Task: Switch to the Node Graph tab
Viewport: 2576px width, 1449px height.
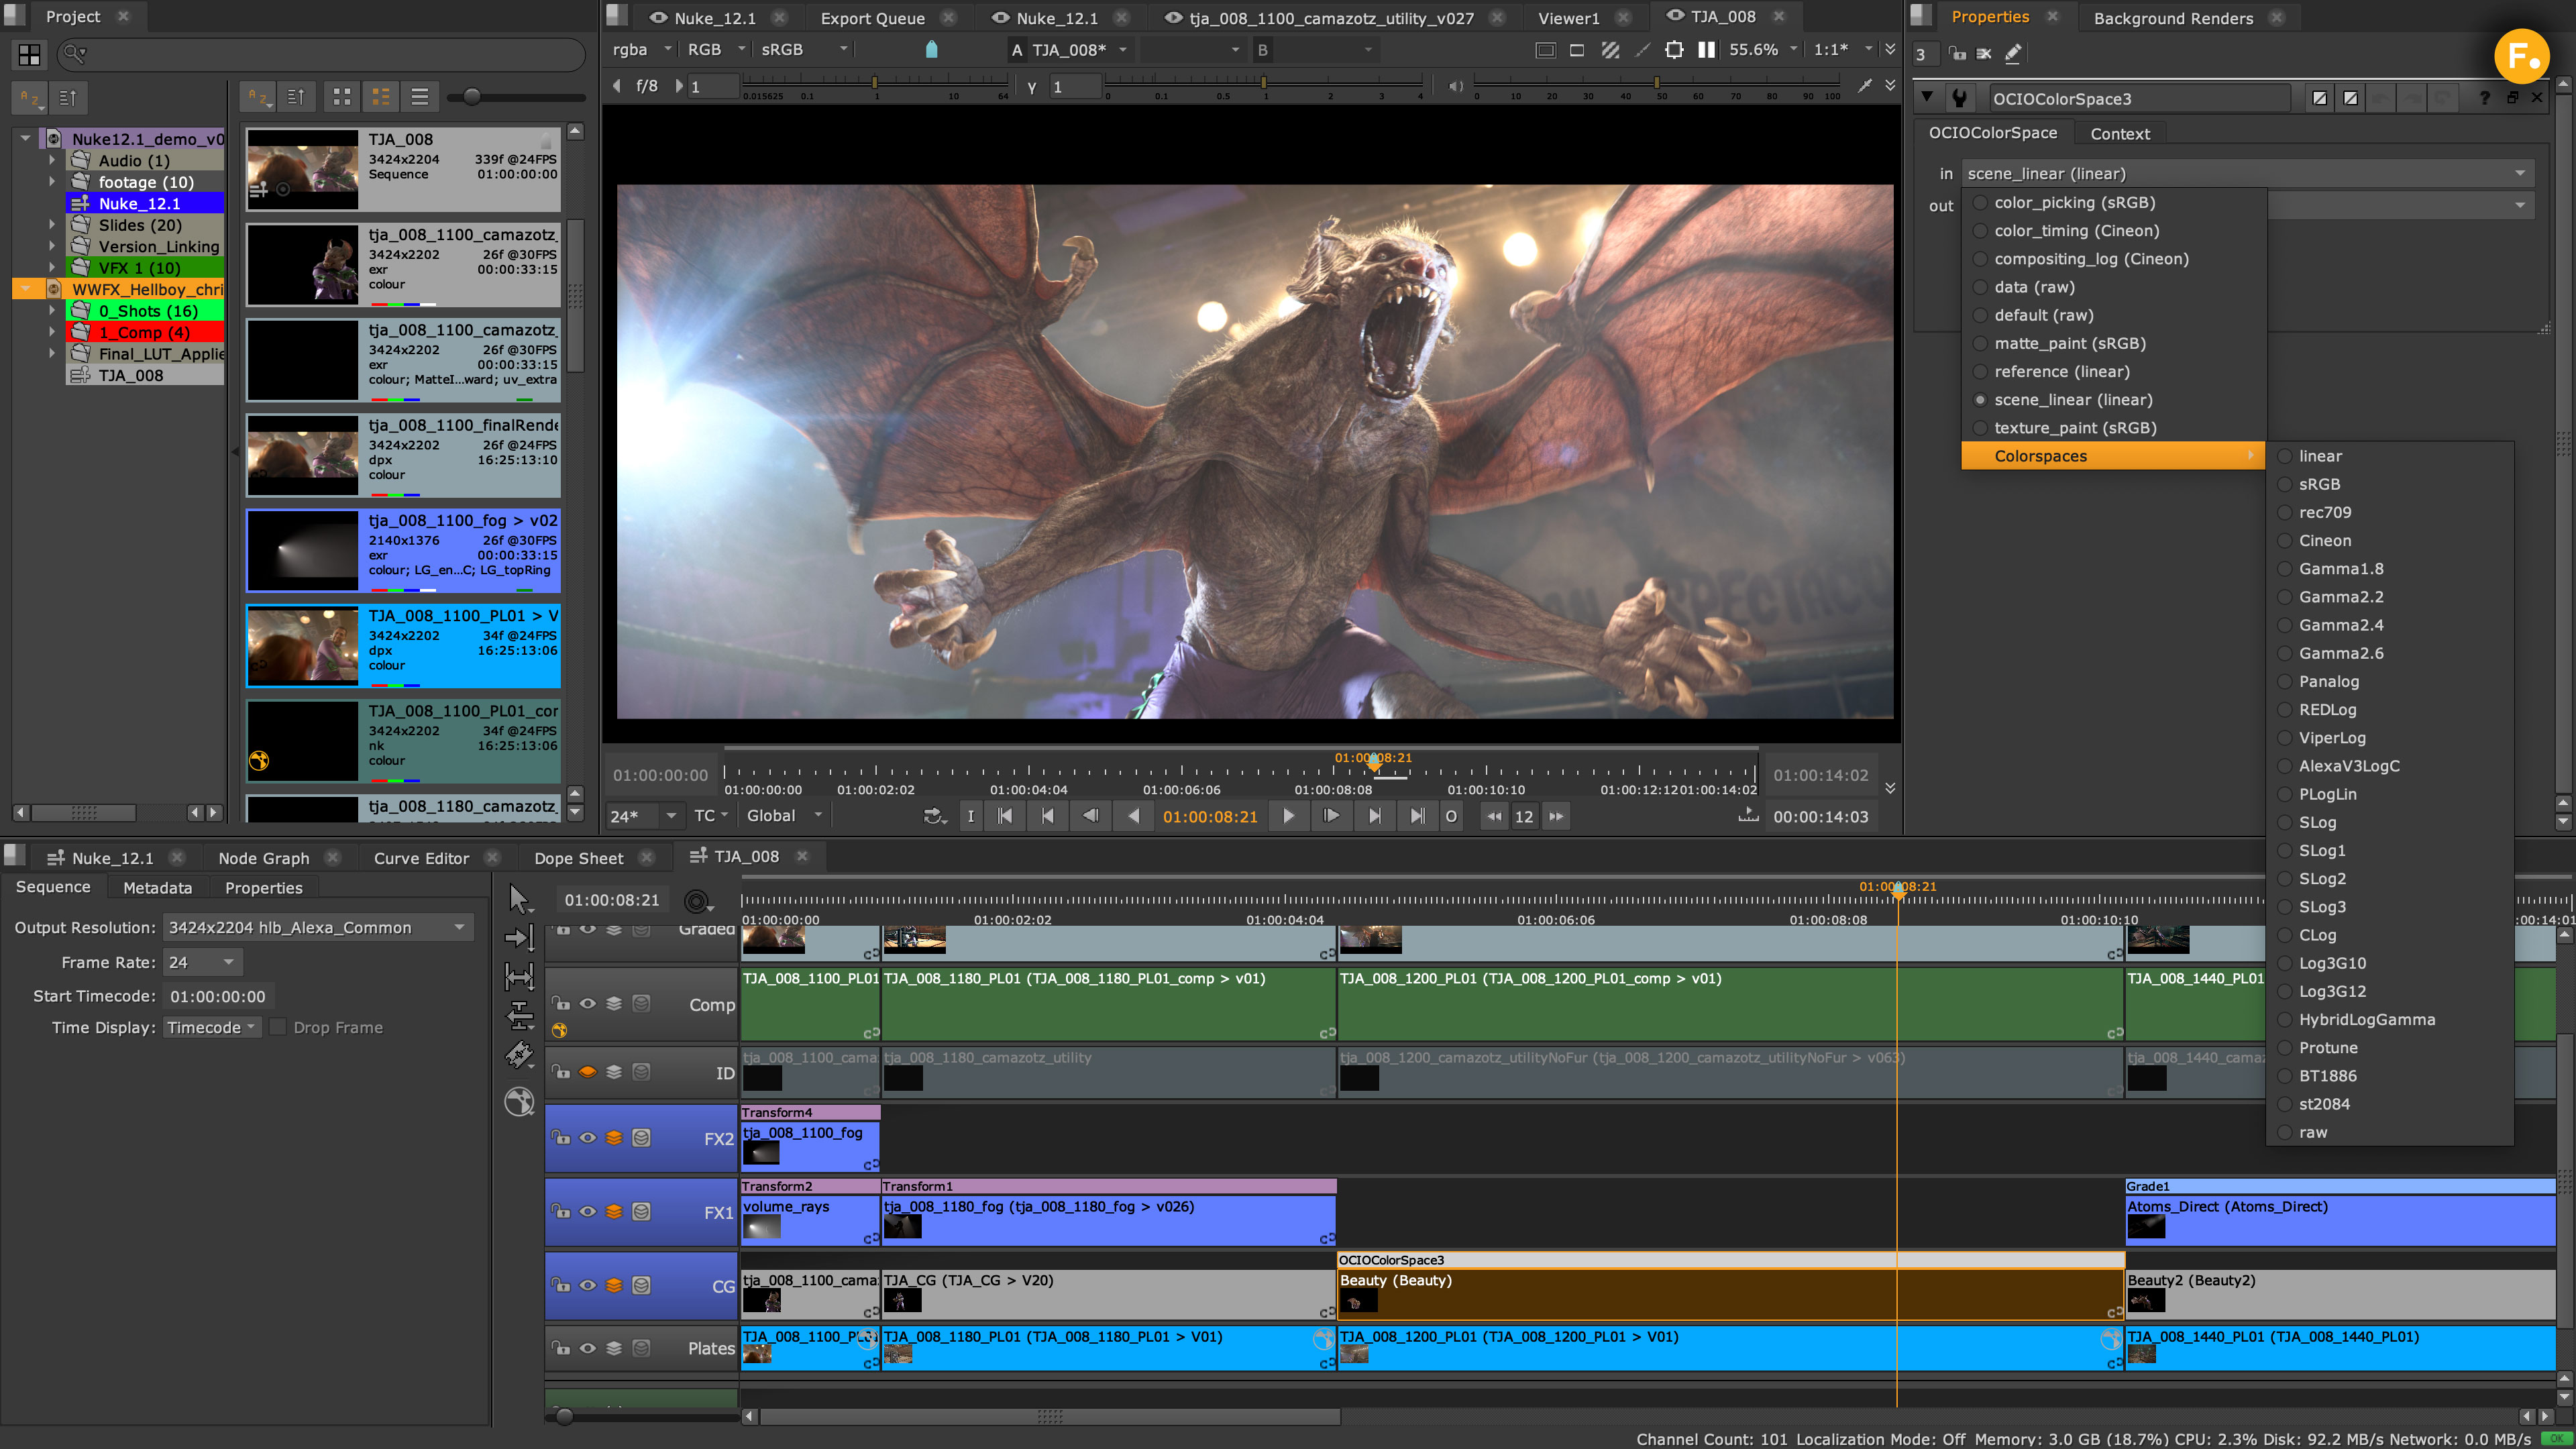Action: [264, 858]
